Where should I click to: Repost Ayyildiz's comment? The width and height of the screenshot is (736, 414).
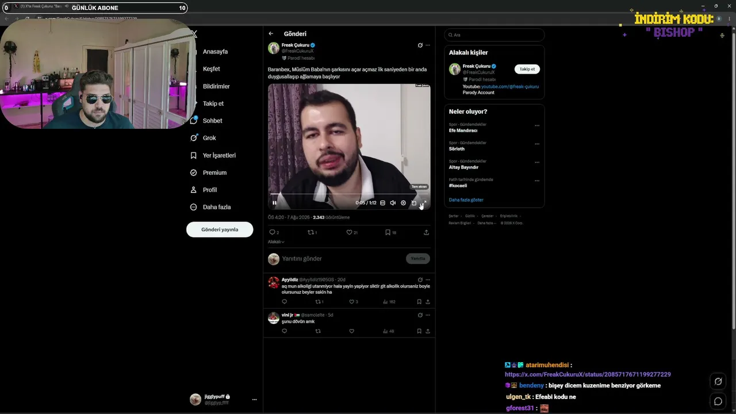click(318, 302)
